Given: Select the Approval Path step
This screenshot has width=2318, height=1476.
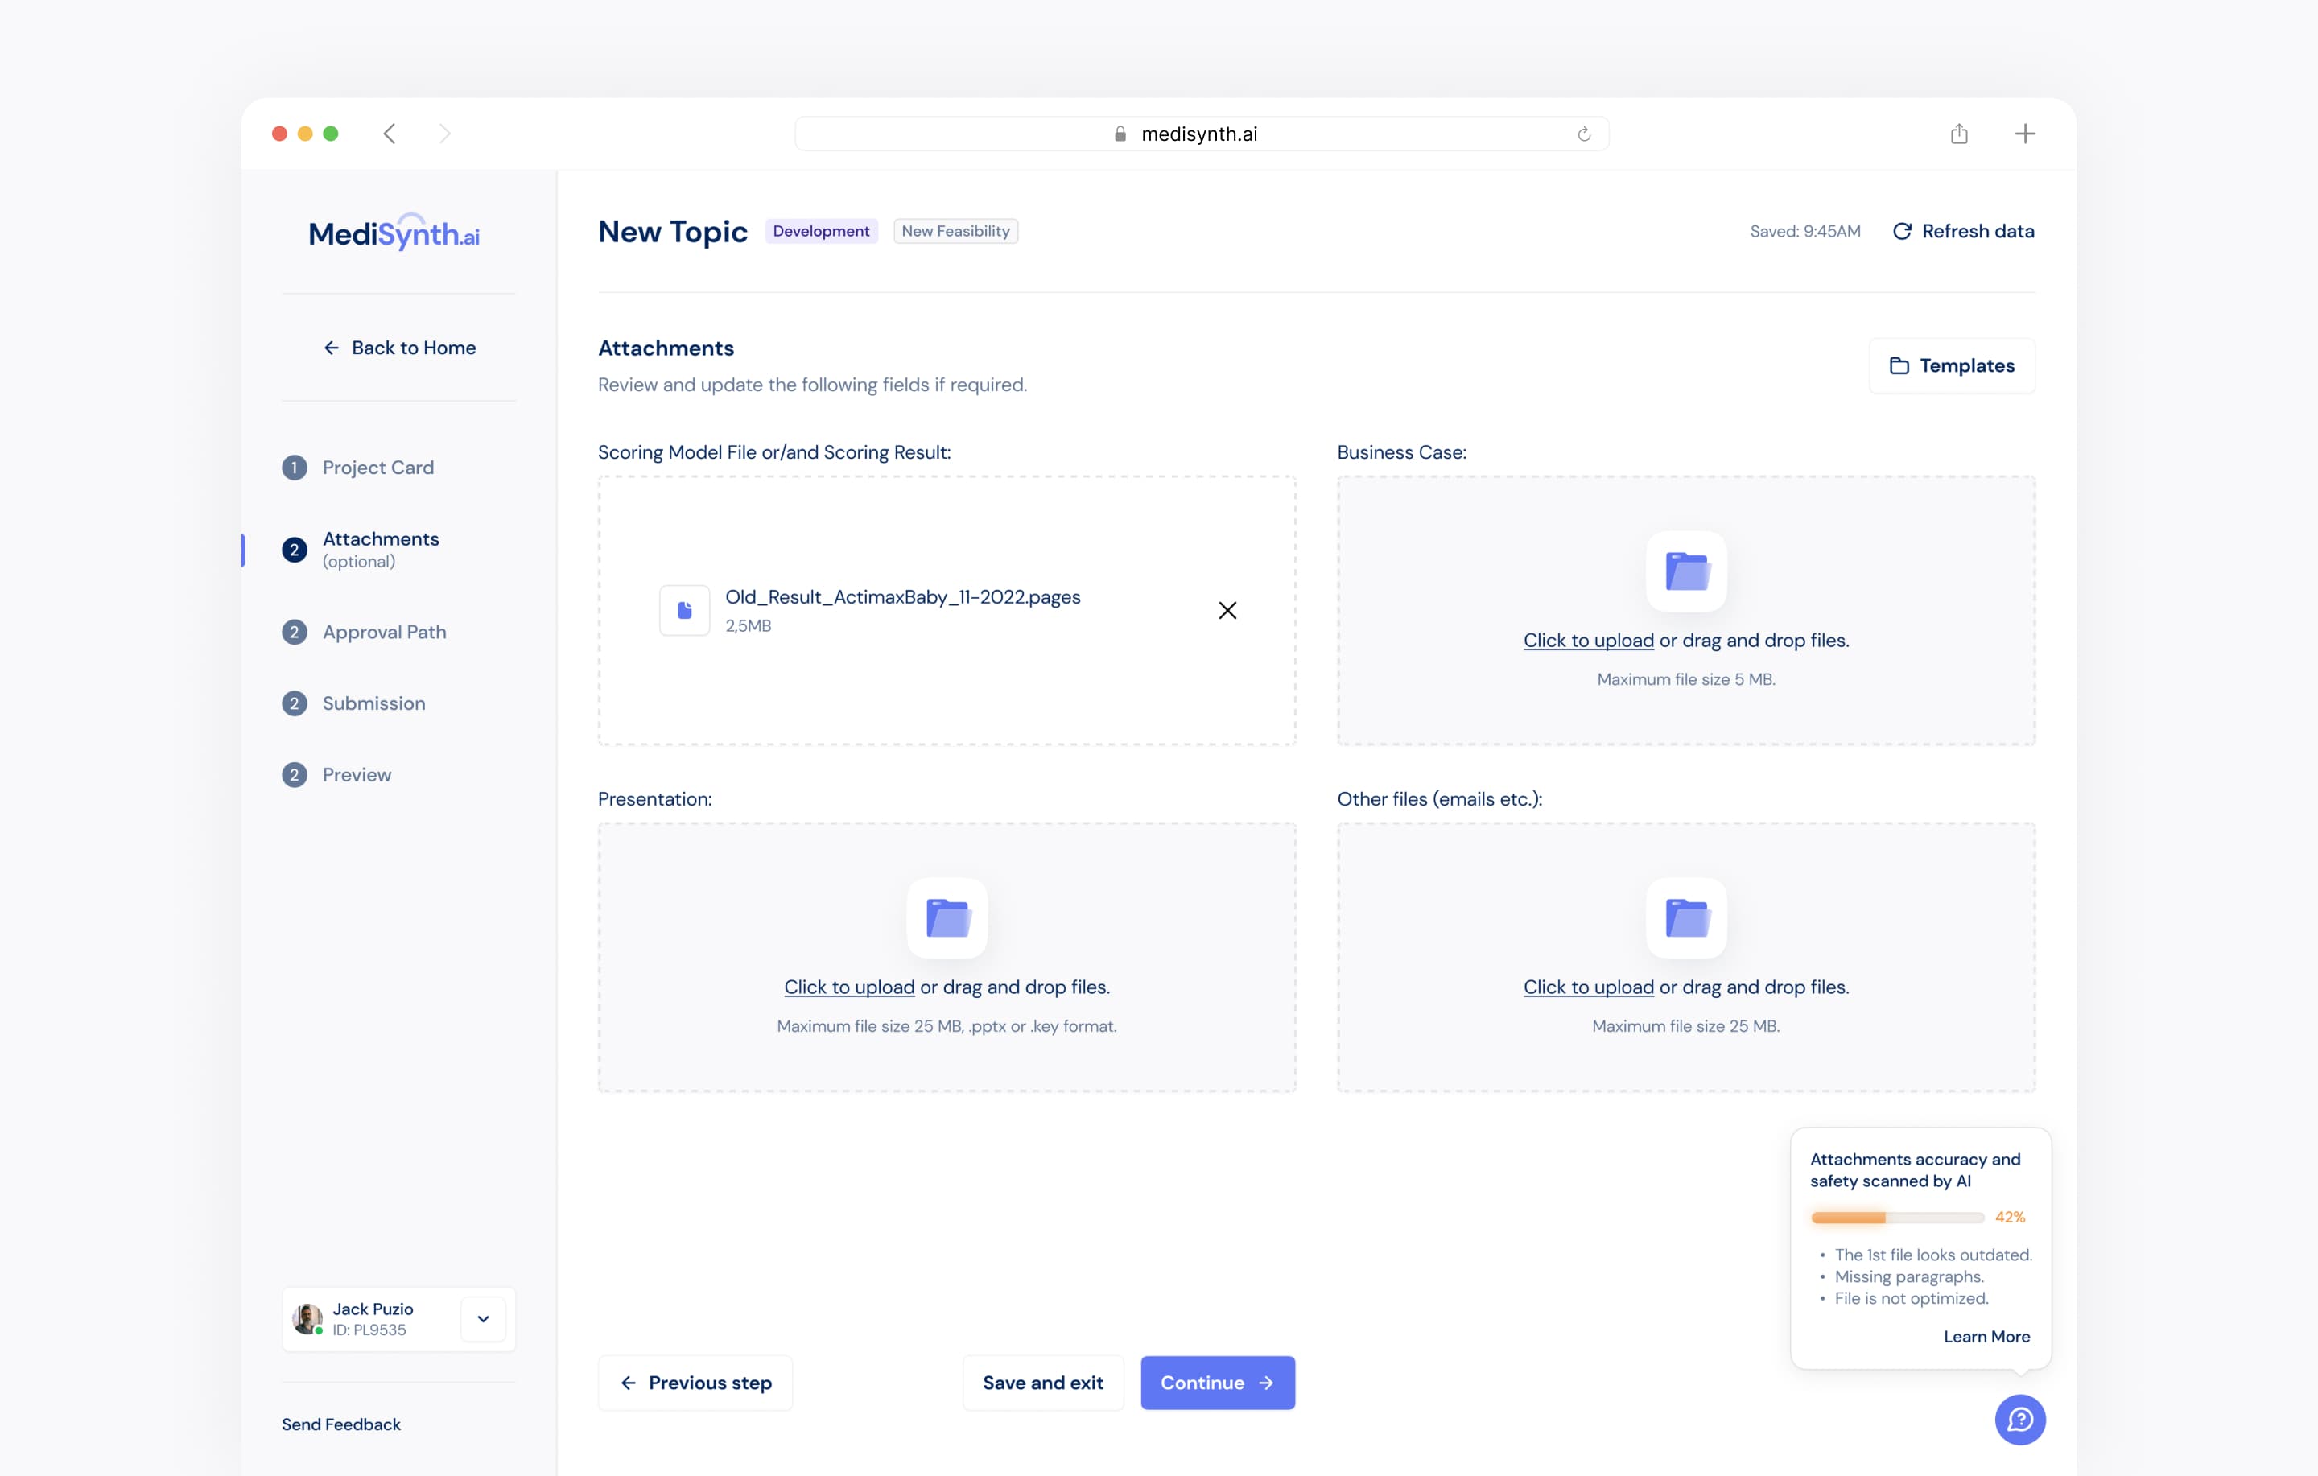Looking at the screenshot, I should [x=383, y=633].
